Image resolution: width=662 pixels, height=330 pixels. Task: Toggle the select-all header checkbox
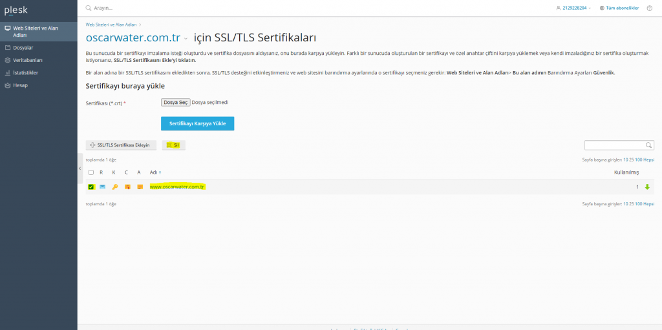click(91, 172)
